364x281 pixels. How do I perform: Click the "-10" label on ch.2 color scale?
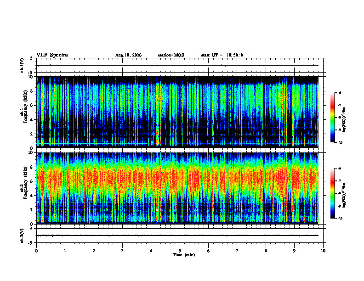click(x=340, y=219)
